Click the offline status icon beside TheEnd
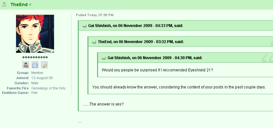The width and height of the screenshot is (273, 128). (x=4, y=5)
